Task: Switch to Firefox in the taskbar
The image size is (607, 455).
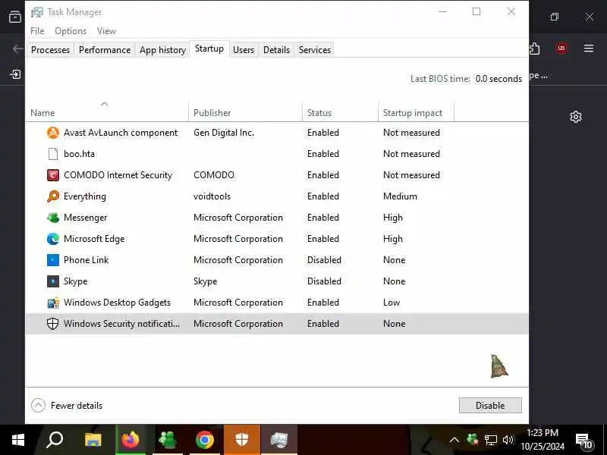Action: coord(131,440)
